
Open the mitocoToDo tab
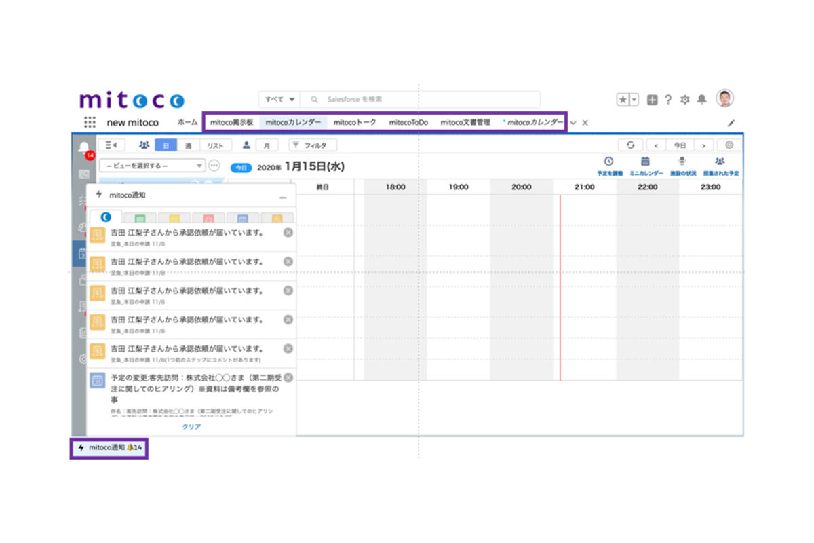pyautogui.click(x=408, y=123)
